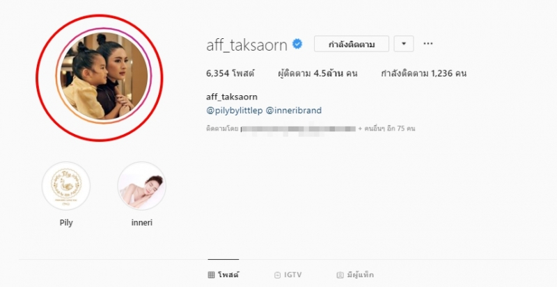Open the aff_taksaorn profile picture story

pyautogui.click(x=103, y=76)
